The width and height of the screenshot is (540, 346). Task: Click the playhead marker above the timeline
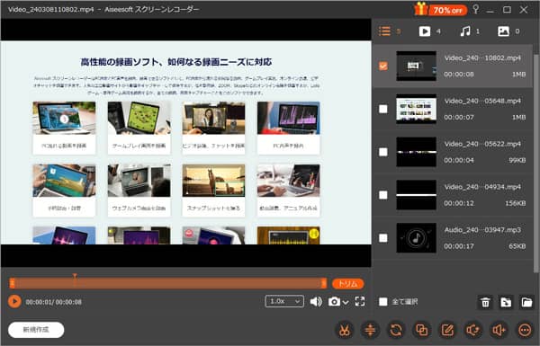(x=75, y=276)
